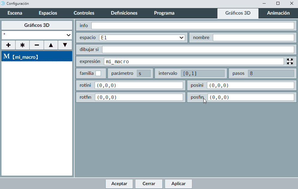Duplicate the selected graphic with asterisk icon

coord(22,45)
